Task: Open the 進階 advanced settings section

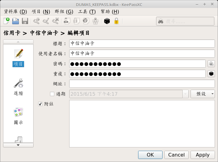Action: 18,87
